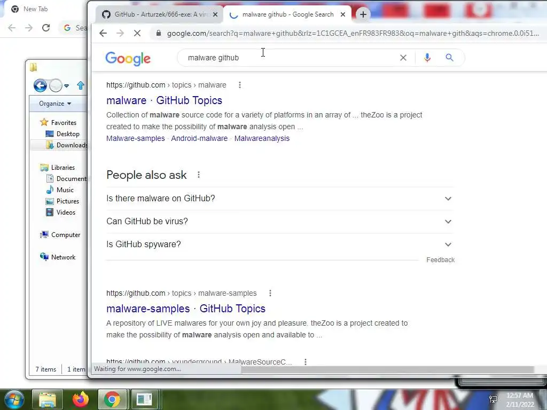Image resolution: width=547 pixels, height=410 pixels.
Task: Open the Organize menu in Explorer
Action: click(55, 104)
